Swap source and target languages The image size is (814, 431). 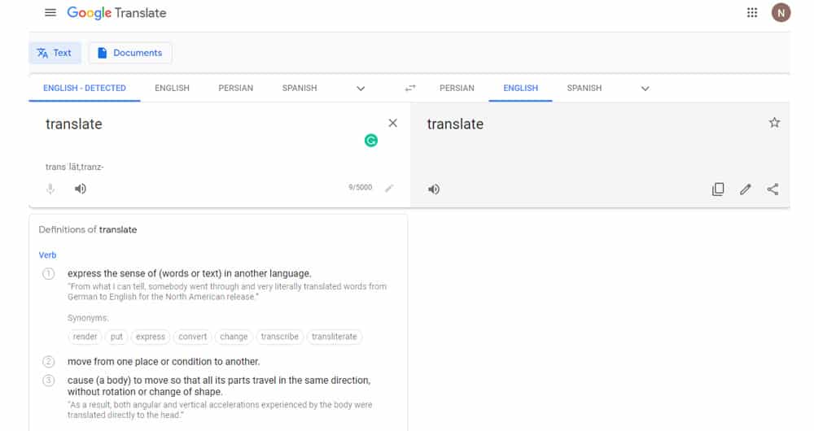tap(410, 88)
